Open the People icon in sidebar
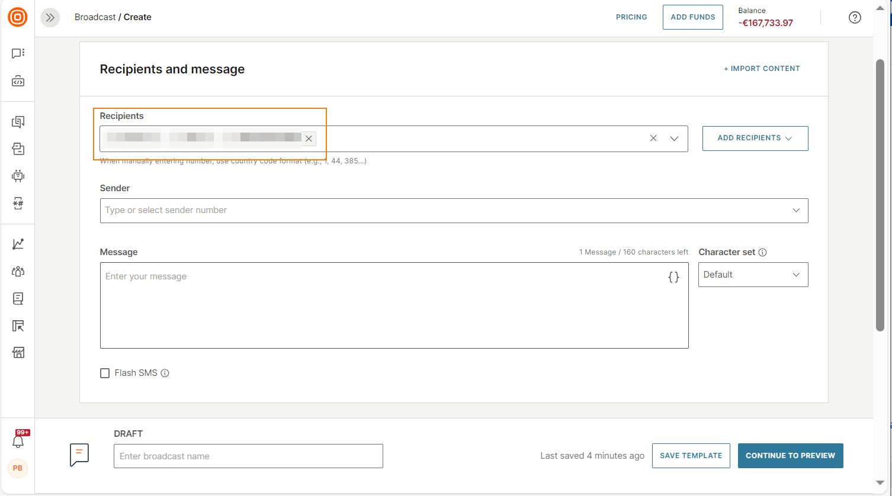The width and height of the screenshot is (892, 496). 18,271
